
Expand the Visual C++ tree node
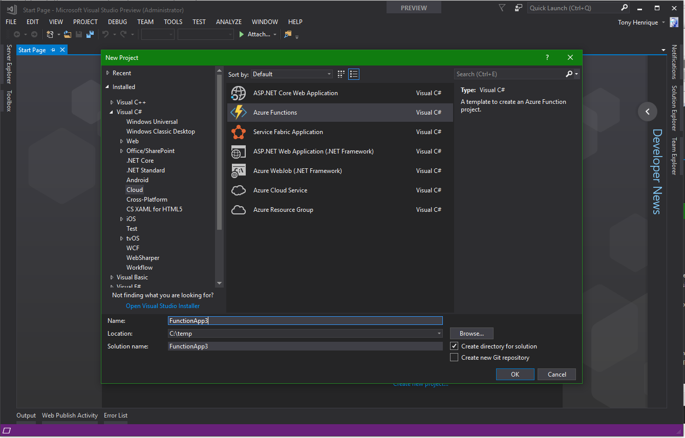112,102
